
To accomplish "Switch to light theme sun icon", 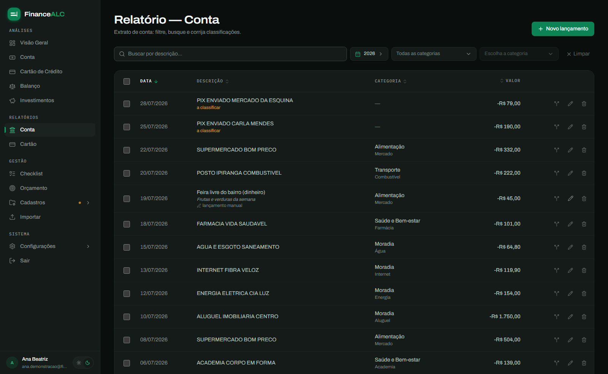I will click(79, 363).
